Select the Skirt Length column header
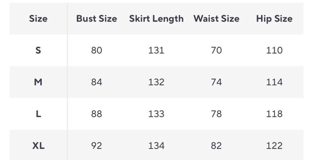The height and width of the screenshot is (160, 313). (156, 19)
